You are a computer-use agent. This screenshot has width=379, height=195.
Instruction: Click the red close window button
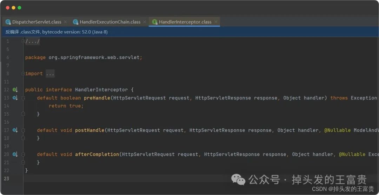(7, 8)
